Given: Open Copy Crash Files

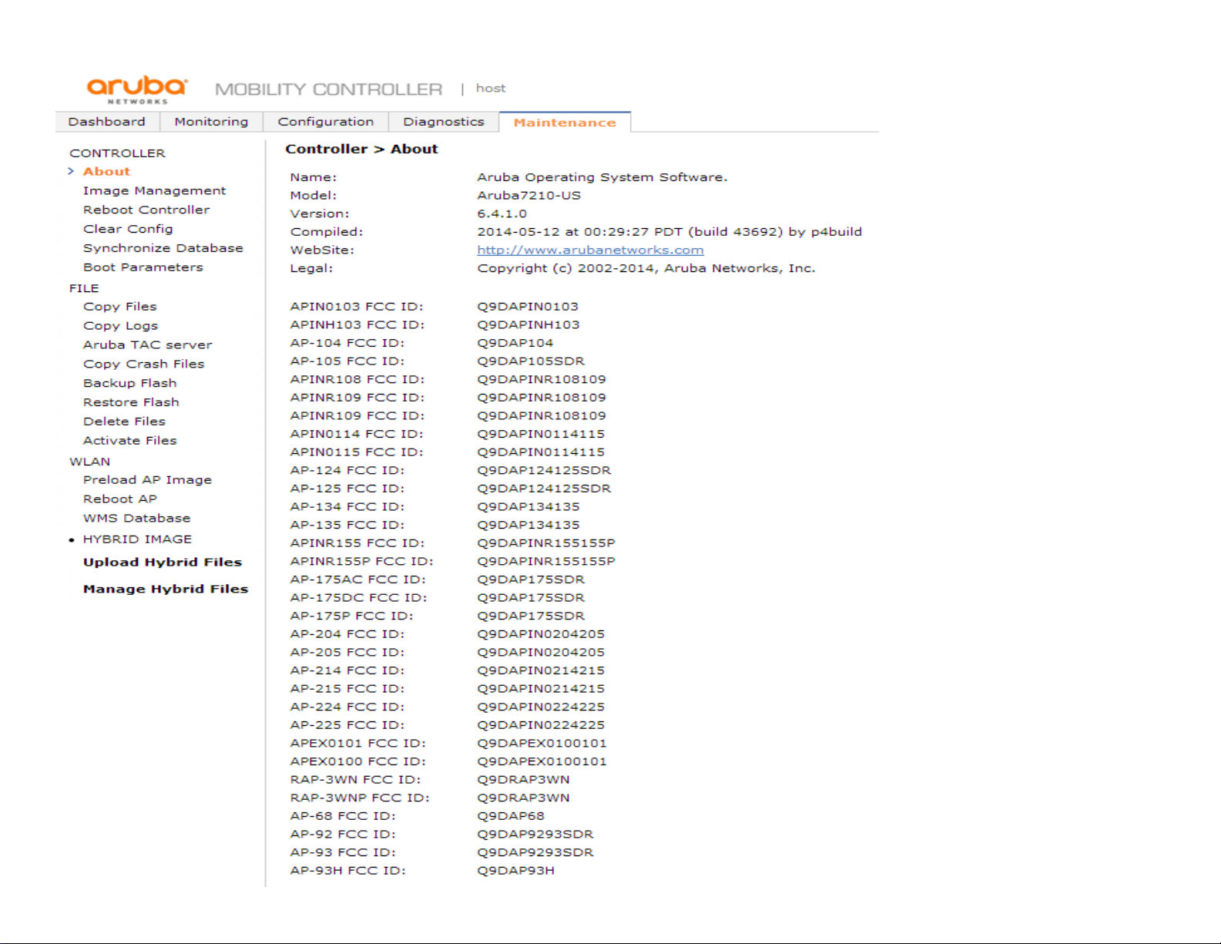Looking at the screenshot, I should (144, 364).
